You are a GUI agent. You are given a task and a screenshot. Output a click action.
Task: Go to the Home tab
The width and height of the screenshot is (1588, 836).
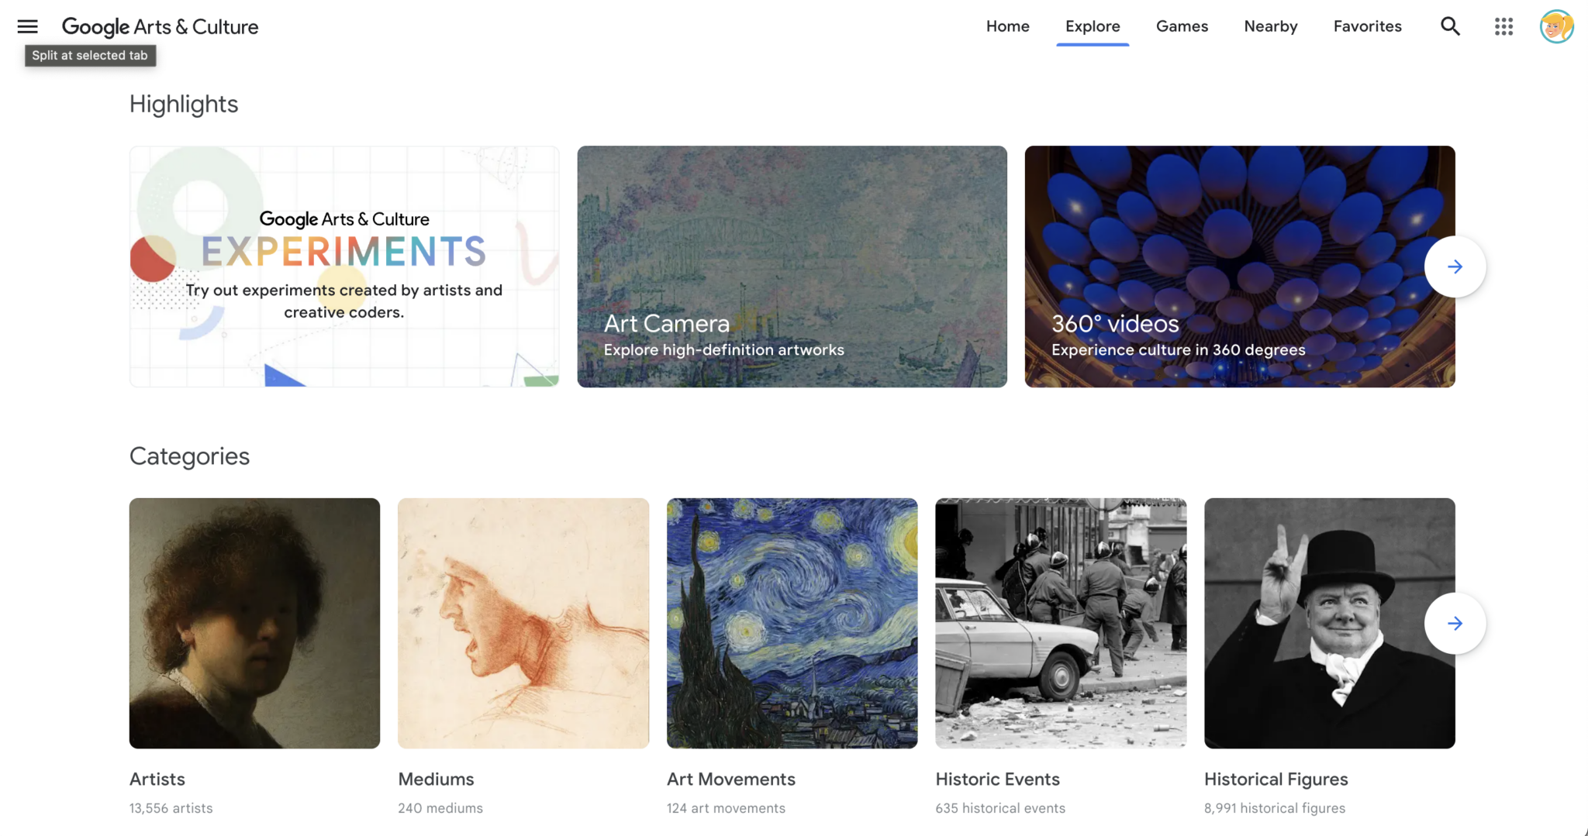(1007, 26)
